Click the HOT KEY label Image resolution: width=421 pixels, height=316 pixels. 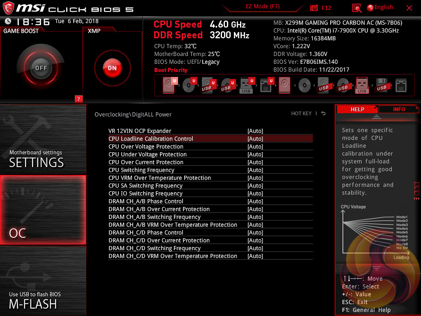[301, 114]
